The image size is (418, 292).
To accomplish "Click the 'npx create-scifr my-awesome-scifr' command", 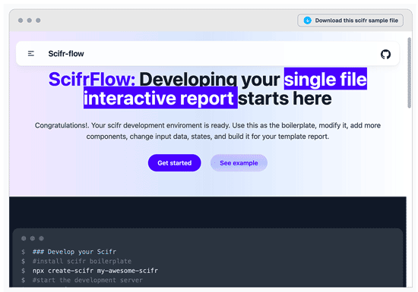I will 95,271.
